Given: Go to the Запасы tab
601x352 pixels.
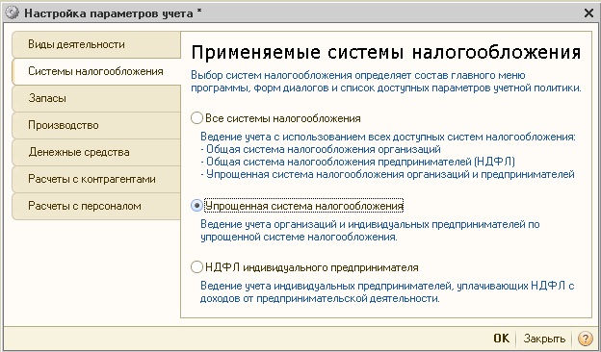Looking at the screenshot, I should [96, 98].
